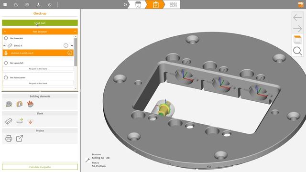Click the arch-shaped Building elements icon
This screenshot has width=306, height=172.
[x=20, y=104]
